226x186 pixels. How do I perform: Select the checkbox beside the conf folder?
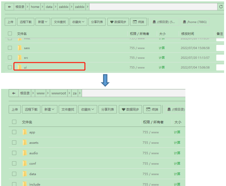coord(14,163)
